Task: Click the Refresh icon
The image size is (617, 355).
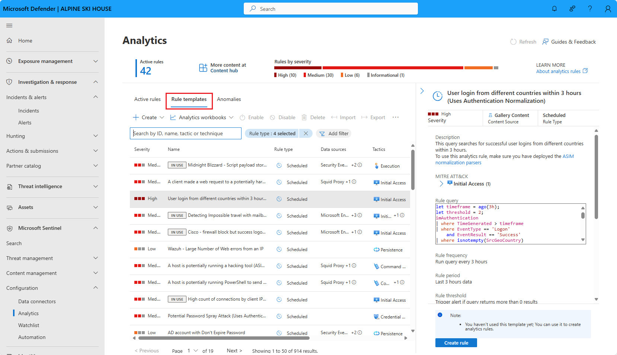Action: pyautogui.click(x=513, y=42)
